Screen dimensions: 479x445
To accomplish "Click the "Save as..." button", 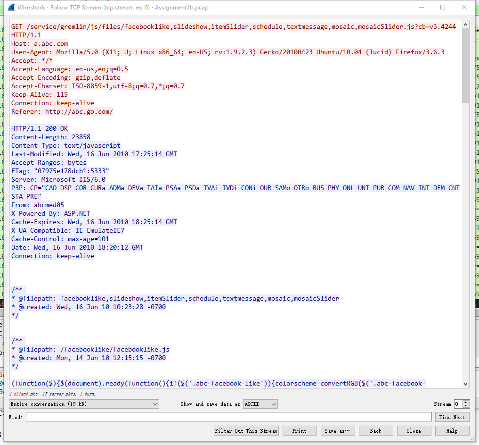I will click(x=338, y=430).
